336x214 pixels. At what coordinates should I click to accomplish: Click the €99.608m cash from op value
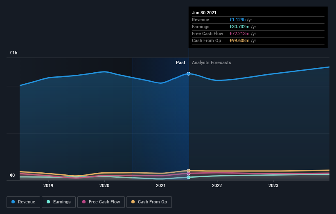pos(239,40)
